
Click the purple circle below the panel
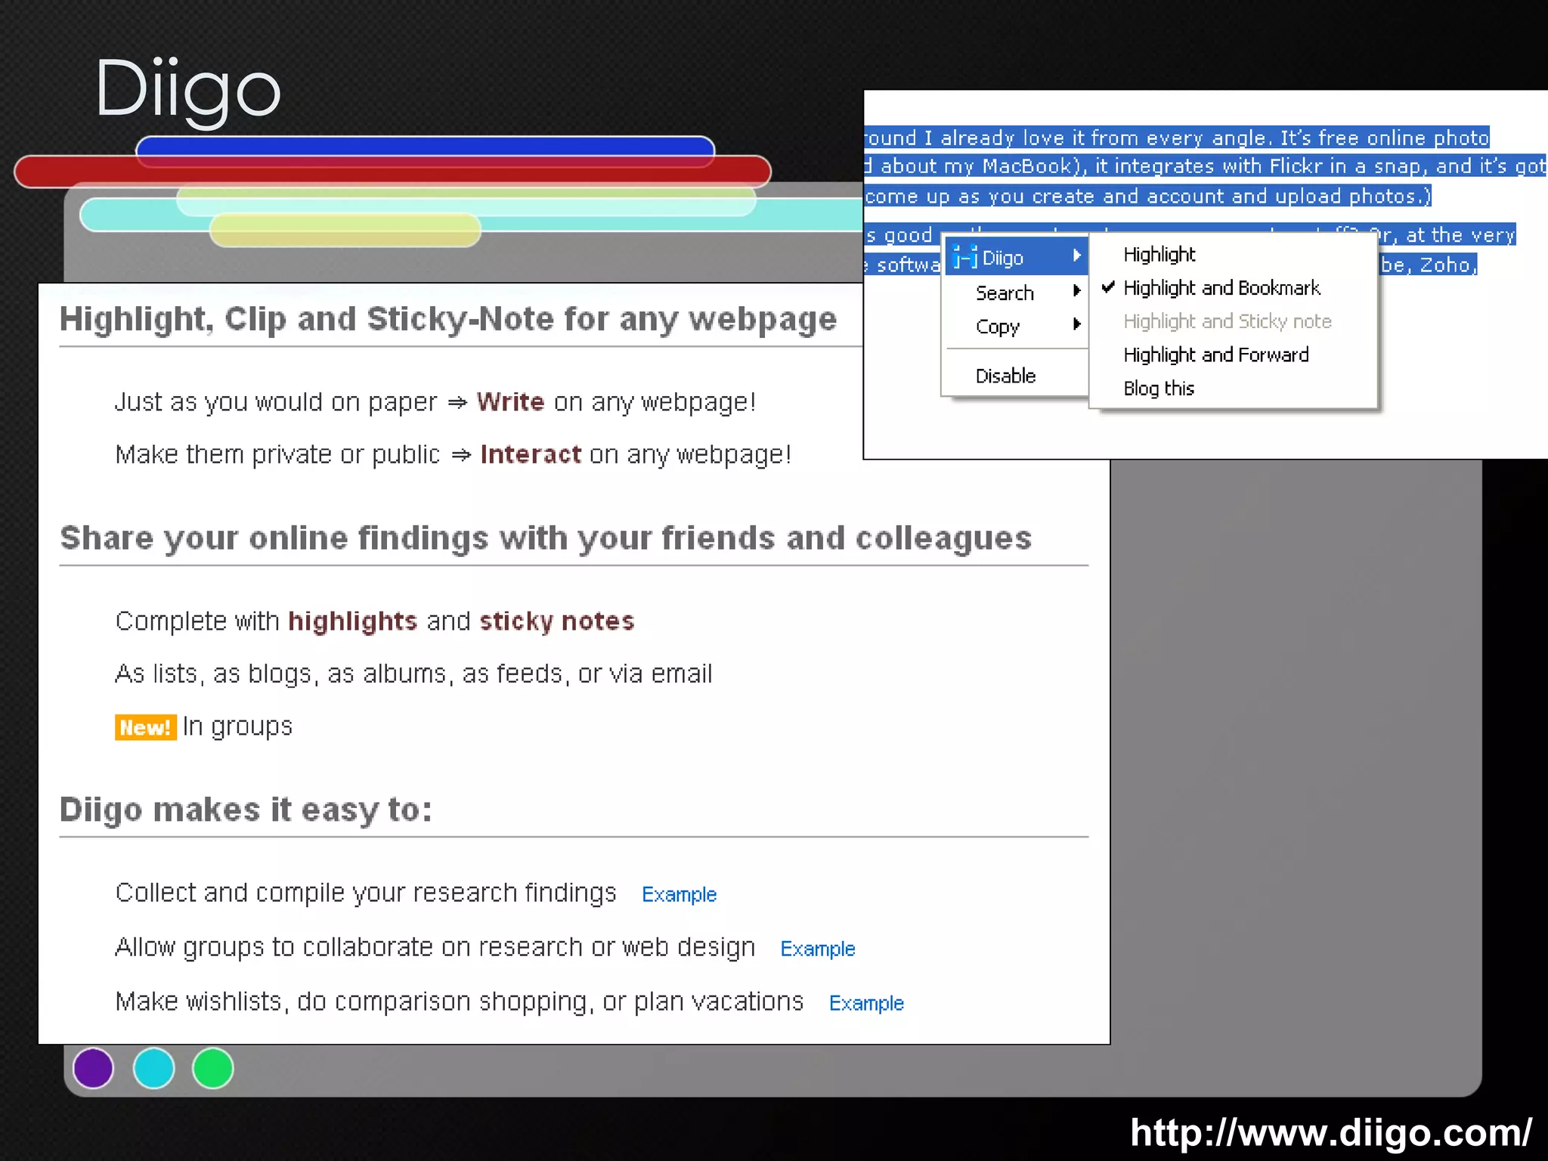click(93, 1068)
